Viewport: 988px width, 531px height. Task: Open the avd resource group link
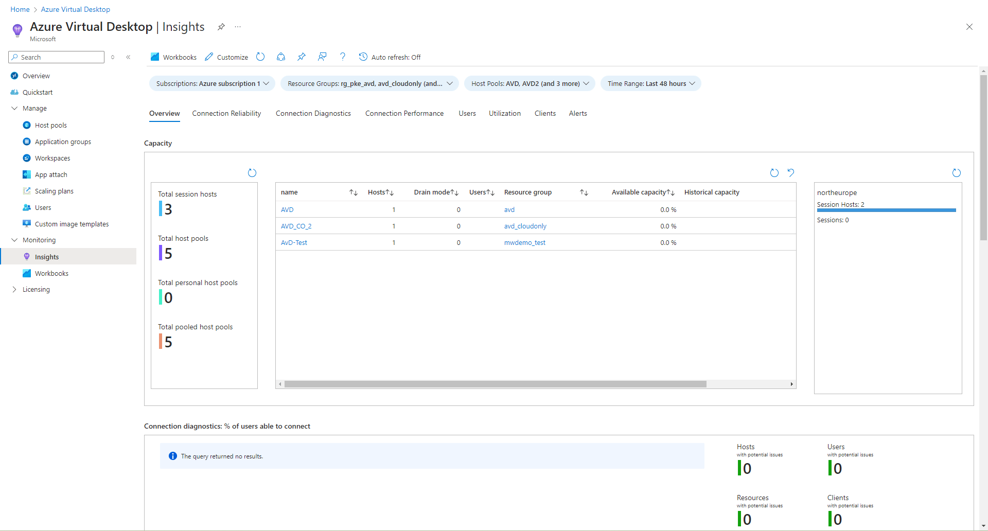click(x=509, y=210)
